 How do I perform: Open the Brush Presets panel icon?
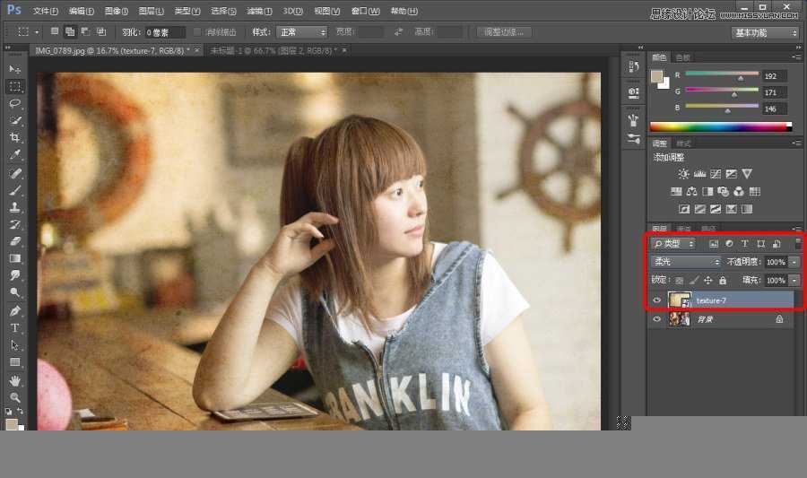(x=634, y=138)
